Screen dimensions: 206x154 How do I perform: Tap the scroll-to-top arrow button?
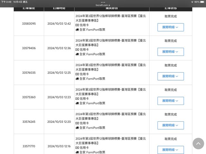(198, 144)
